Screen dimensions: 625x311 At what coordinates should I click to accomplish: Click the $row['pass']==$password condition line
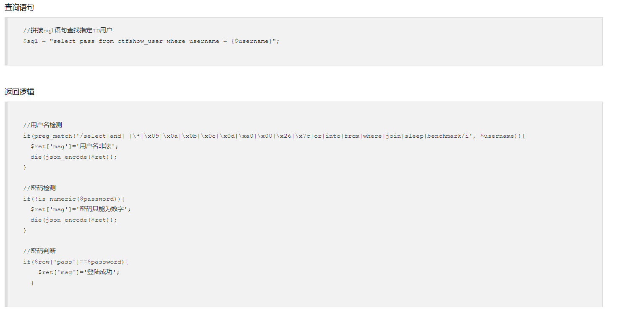tap(76, 262)
